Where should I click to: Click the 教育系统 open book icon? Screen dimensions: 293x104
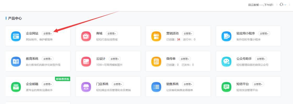point(16,62)
